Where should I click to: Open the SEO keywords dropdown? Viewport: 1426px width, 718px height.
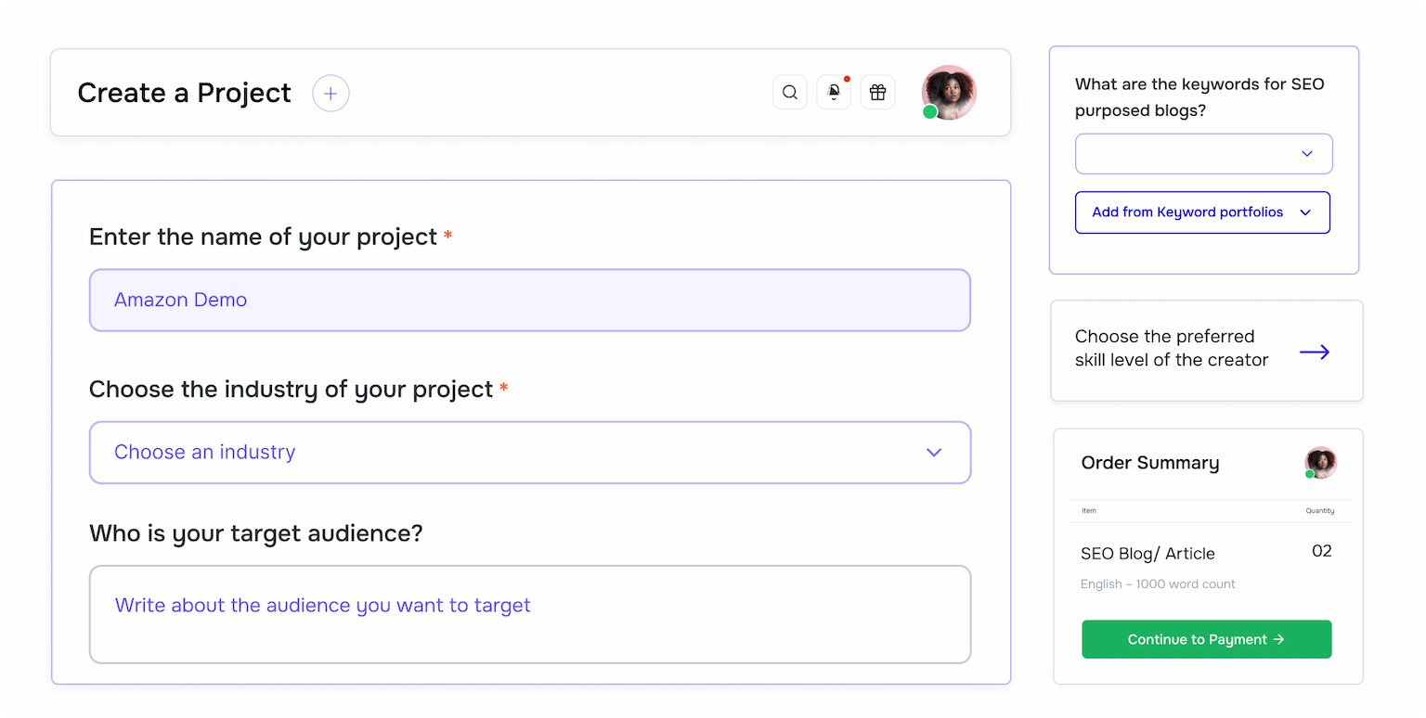[x=1203, y=154]
